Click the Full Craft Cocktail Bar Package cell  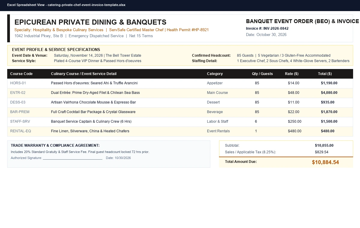coord(93,112)
